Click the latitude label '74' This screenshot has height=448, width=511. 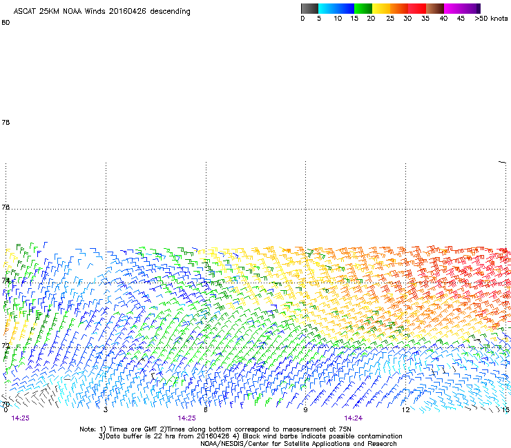point(6,281)
